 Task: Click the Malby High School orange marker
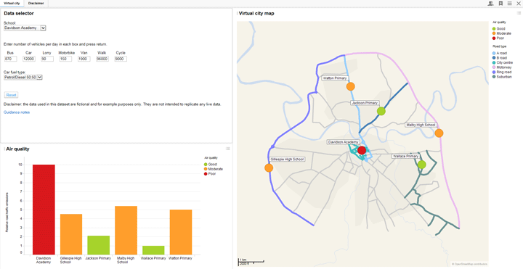pos(439,133)
